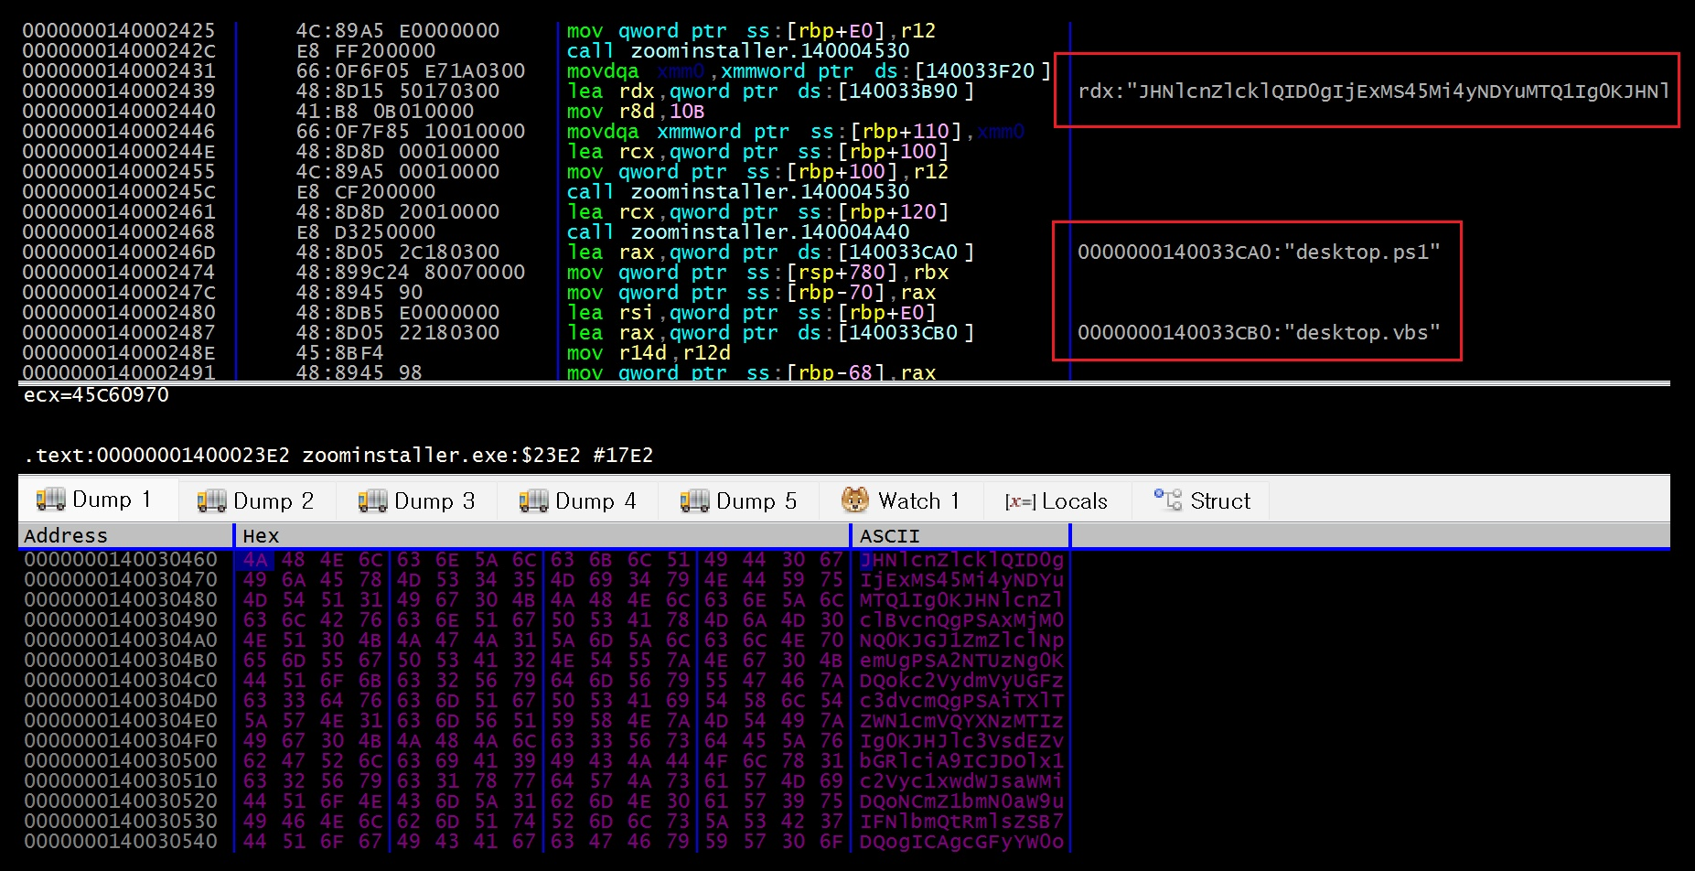Select the ASCII column header

point(960,535)
